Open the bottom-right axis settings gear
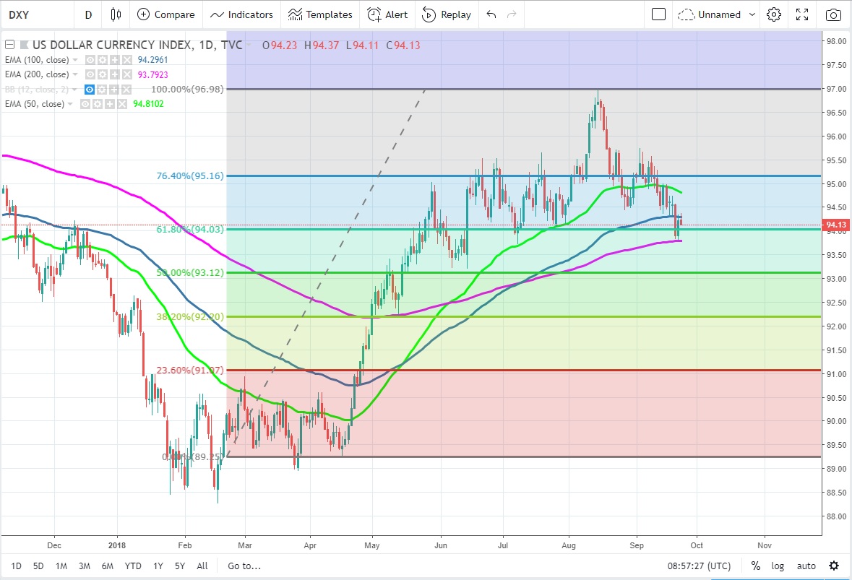Viewport: 852px width, 580px height. [833, 566]
